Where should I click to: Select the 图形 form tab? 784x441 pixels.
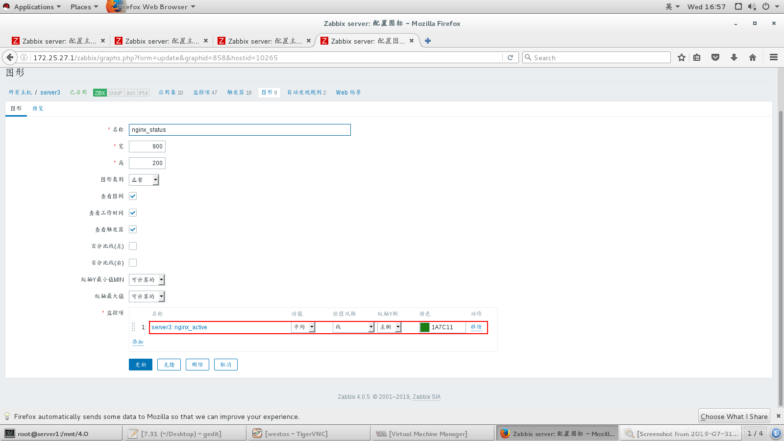(16, 108)
